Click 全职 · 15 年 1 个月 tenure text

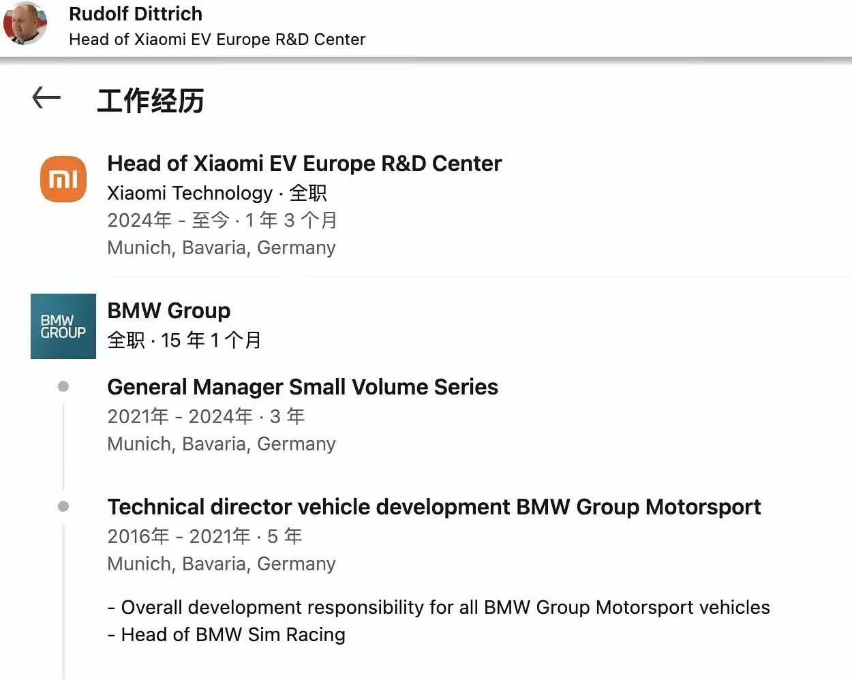(184, 340)
